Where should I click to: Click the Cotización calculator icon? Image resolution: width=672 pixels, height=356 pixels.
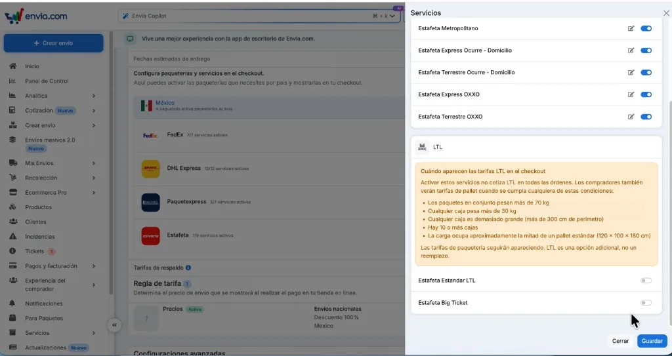pos(13,111)
